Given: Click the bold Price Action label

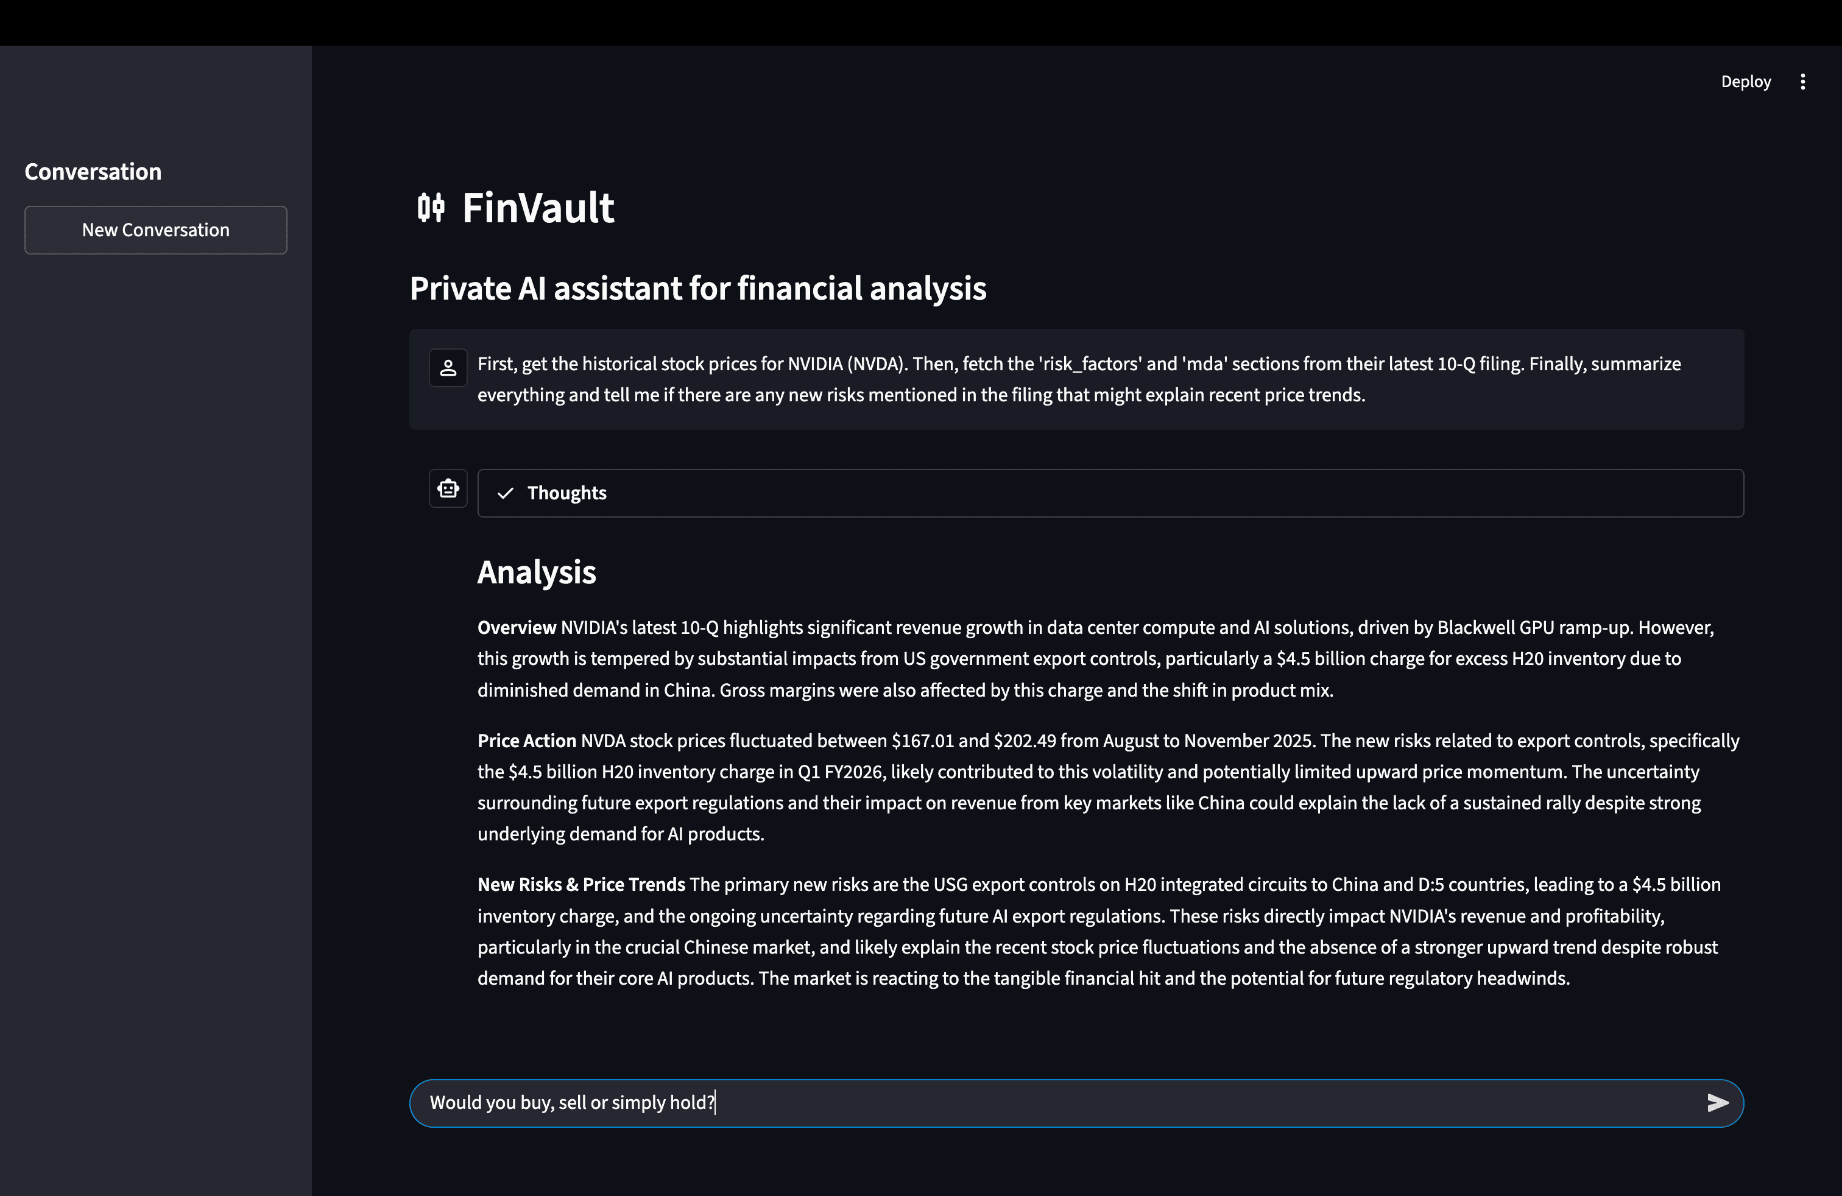Looking at the screenshot, I should point(526,740).
